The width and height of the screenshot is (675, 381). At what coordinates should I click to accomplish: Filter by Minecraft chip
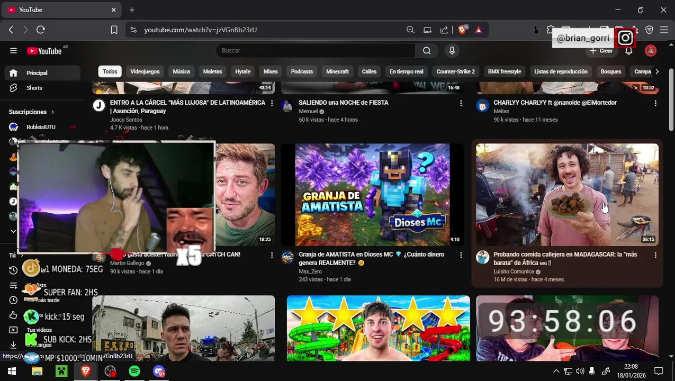click(x=338, y=71)
